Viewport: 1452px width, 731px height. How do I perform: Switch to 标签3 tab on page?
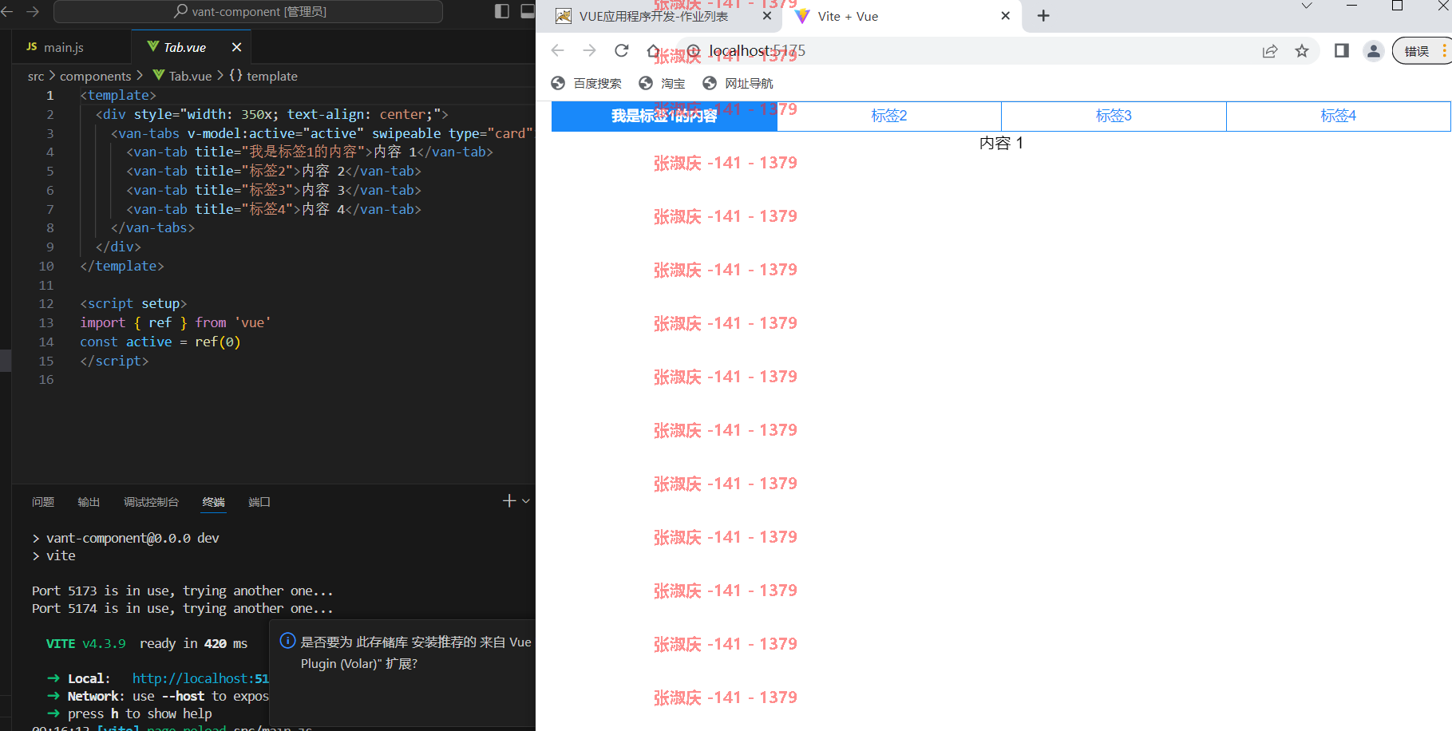tap(1114, 116)
